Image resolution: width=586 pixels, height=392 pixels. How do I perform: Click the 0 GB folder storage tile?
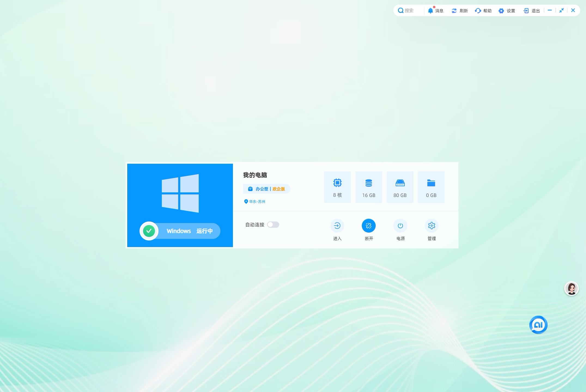431,187
